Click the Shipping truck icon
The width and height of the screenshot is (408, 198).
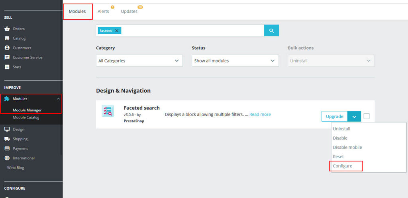click(7, 139)
